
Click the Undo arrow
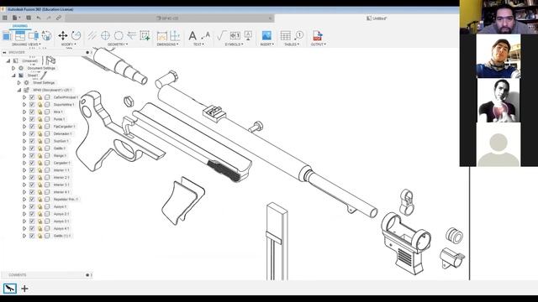point(39,18)
